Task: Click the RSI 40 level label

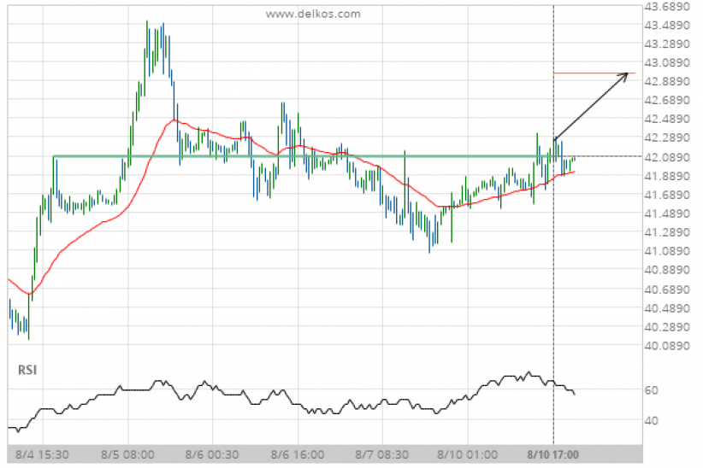Action: (x=652, y=421)
